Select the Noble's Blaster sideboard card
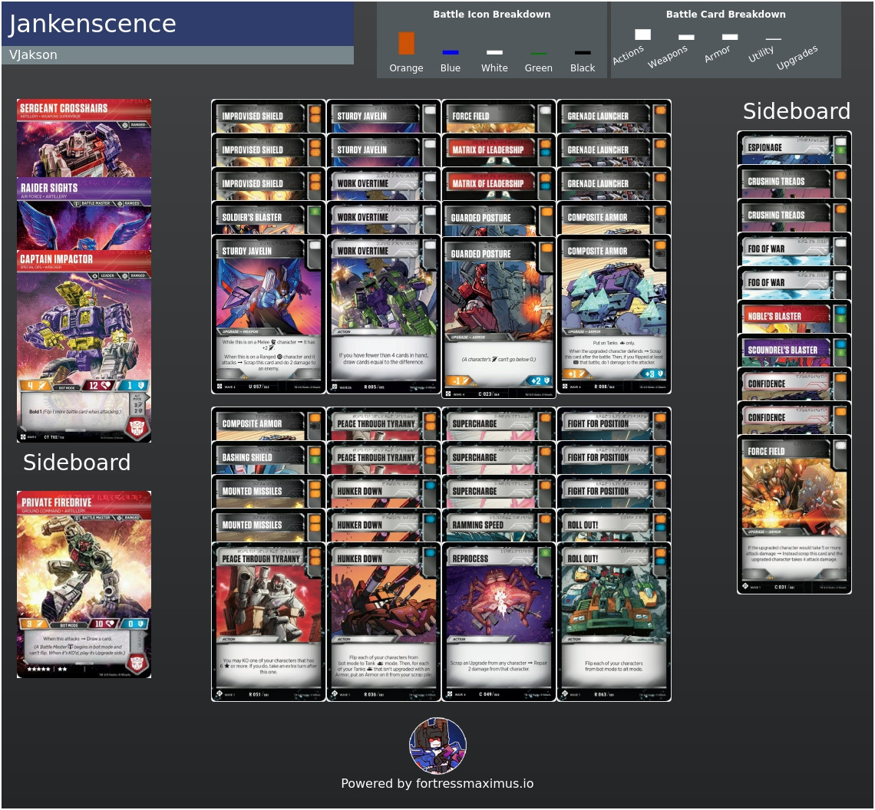This screenshot has width=875, height=810. pos(794,316)
